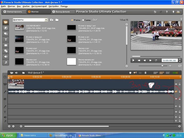Open the Помощь menu

point(64,6)
